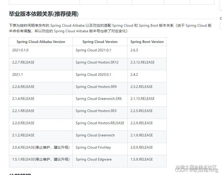
Task: Select the '2.3.12.RELEASE' cell
Action: tap(147, 64)
